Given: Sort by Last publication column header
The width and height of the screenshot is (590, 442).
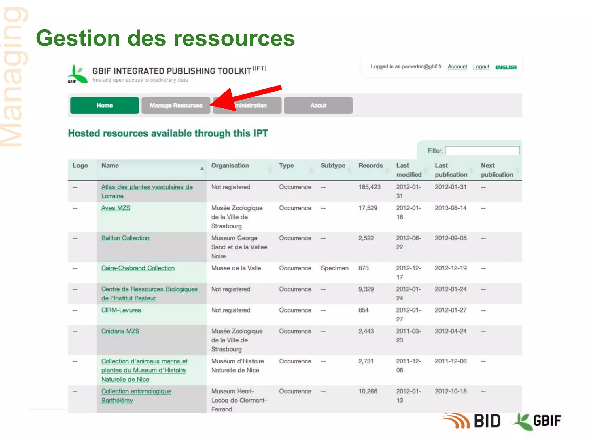Looking at the screenshot, I should coord(451,170).
